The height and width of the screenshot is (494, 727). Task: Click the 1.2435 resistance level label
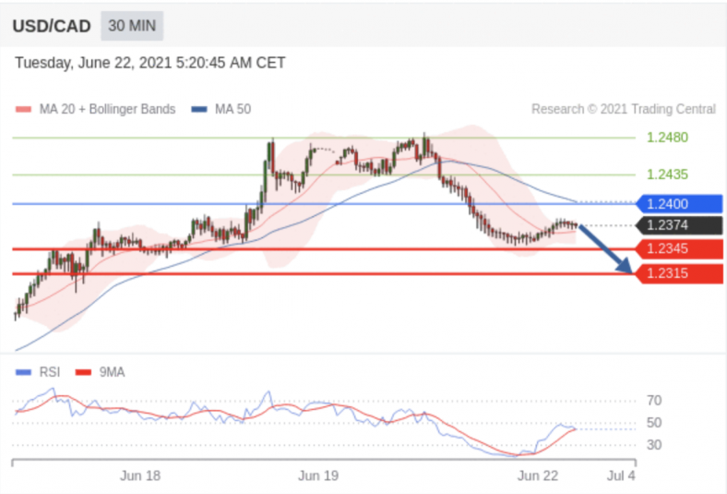tap(667, 175)
